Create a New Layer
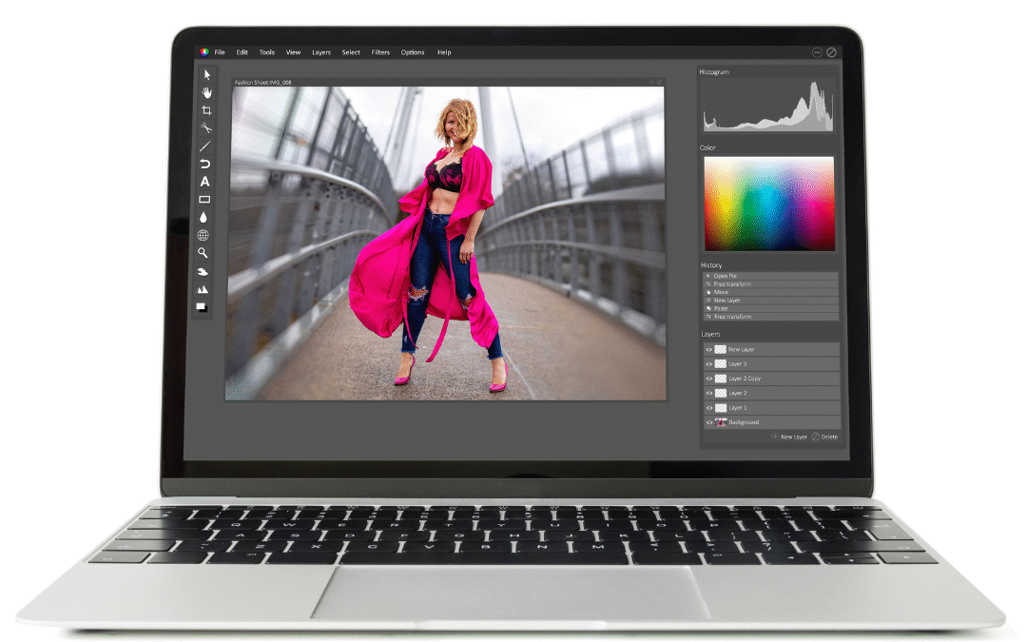The width and height of the screenshot is (1027, 642). [790, 436]
